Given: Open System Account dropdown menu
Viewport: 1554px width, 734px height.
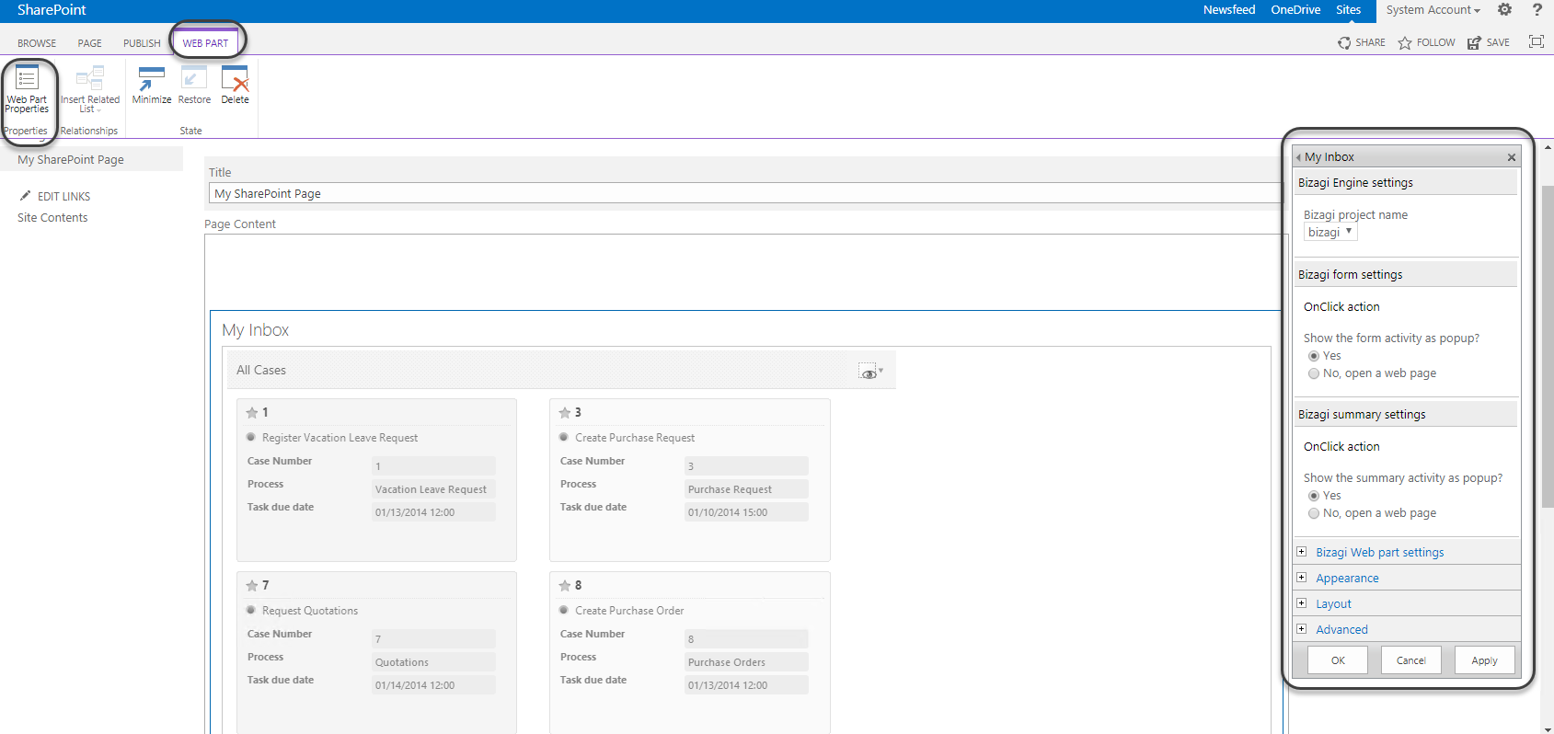Looking at the screenshot, I should pos(1433,10).
